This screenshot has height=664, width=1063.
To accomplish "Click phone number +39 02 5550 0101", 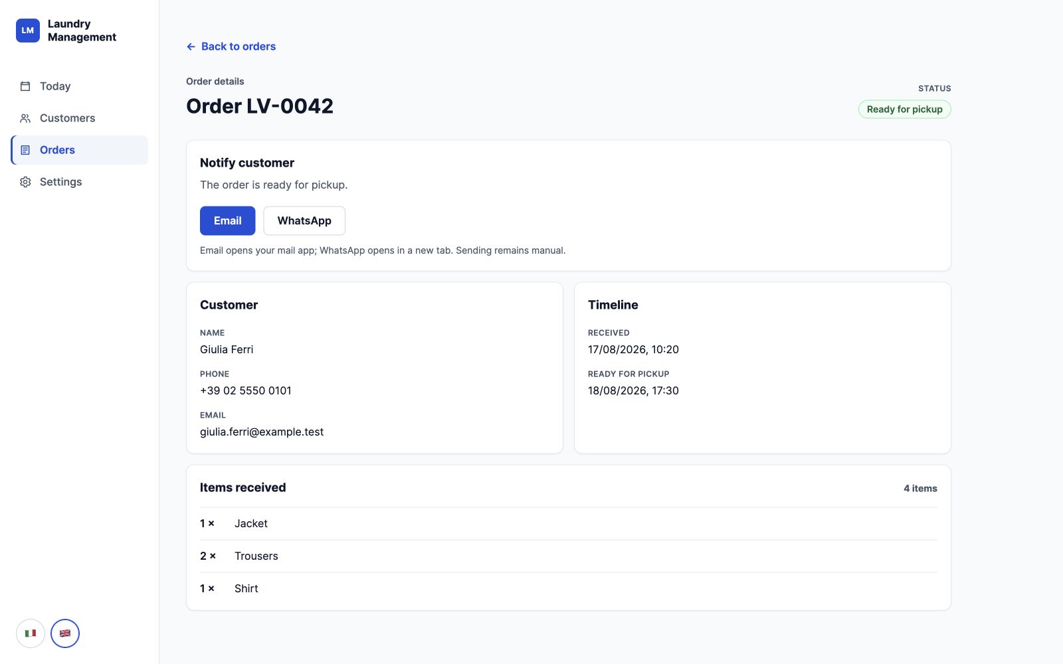I will (246, 390).
